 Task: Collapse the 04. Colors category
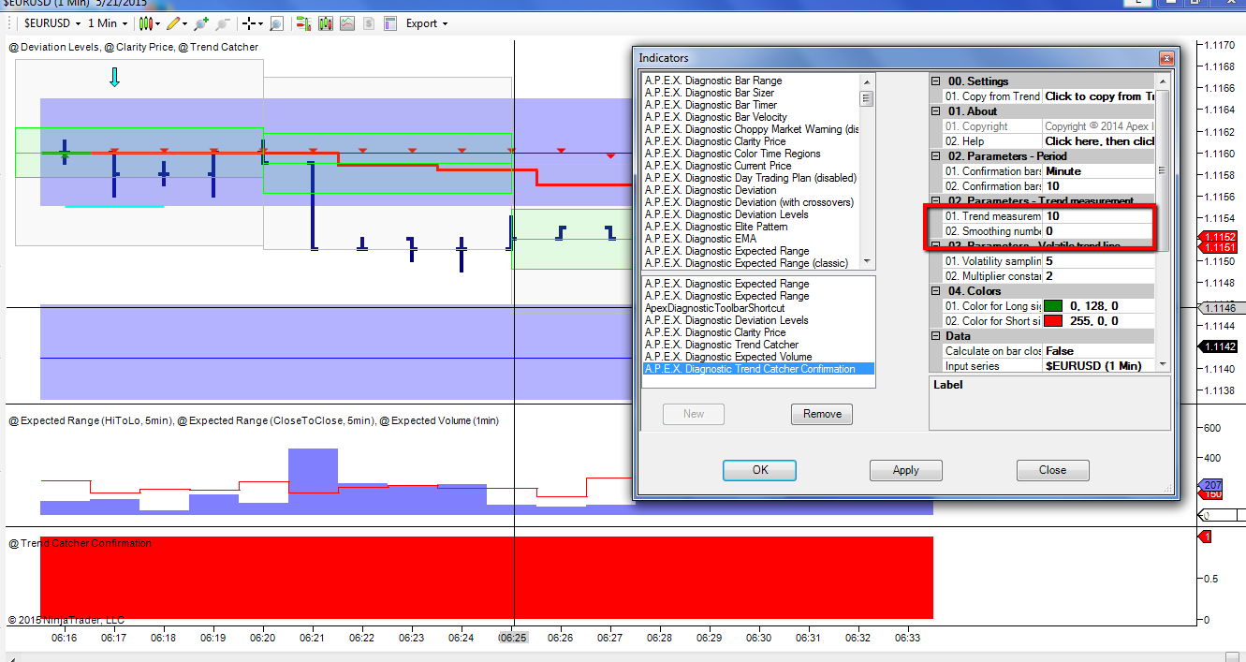pyautogui.click(x=935, y=291)
